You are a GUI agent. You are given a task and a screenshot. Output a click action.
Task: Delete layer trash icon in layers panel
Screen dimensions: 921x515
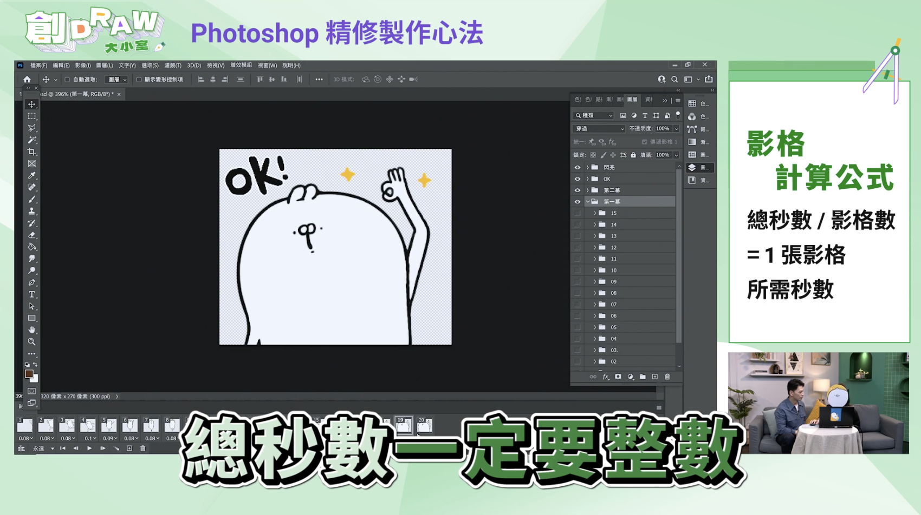click(667, 377)
